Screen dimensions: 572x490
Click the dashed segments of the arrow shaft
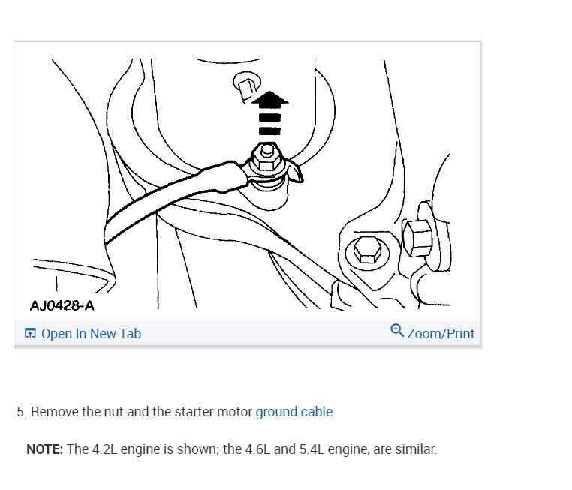[x=269, y=125]
